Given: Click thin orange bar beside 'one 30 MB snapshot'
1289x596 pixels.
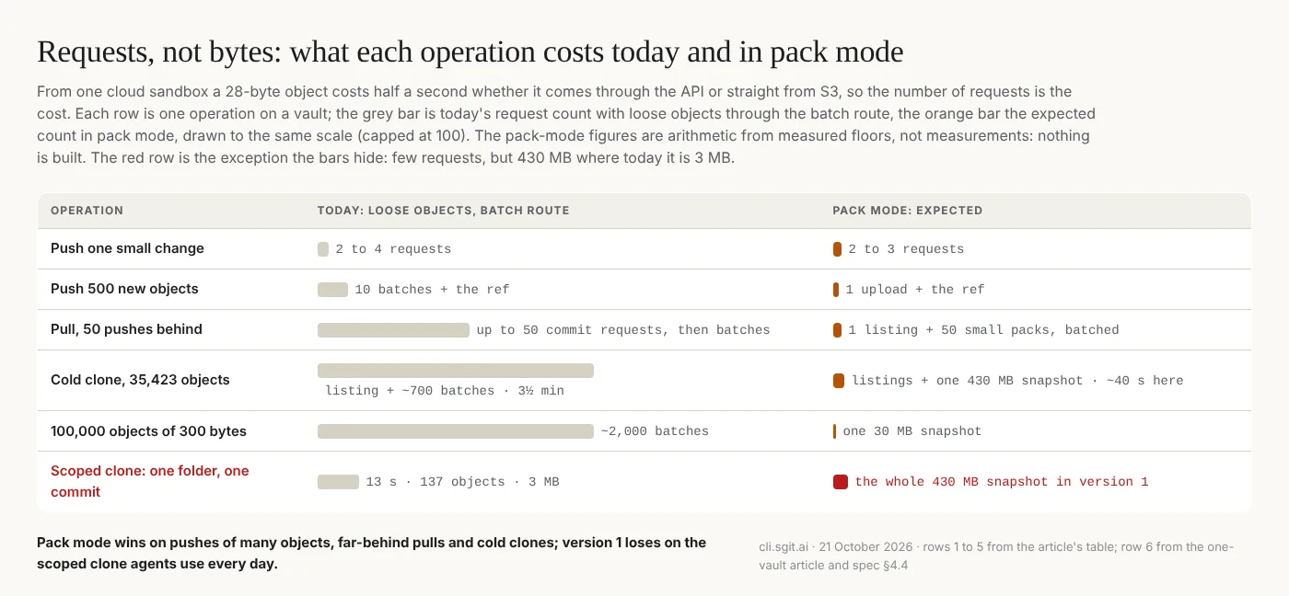Looking at the screenshot, I should (834, 431).
